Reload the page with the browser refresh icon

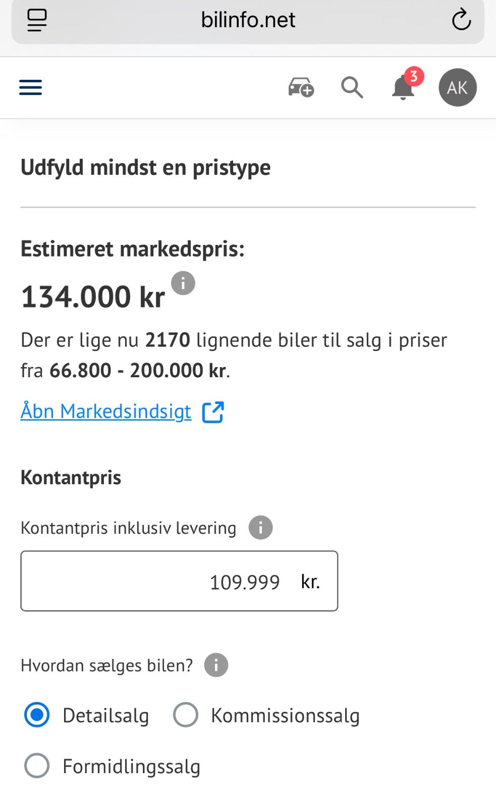(461, 20)
